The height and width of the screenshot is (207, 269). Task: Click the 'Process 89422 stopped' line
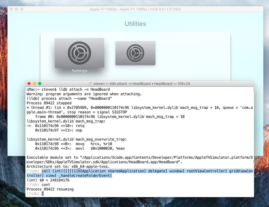49,103
